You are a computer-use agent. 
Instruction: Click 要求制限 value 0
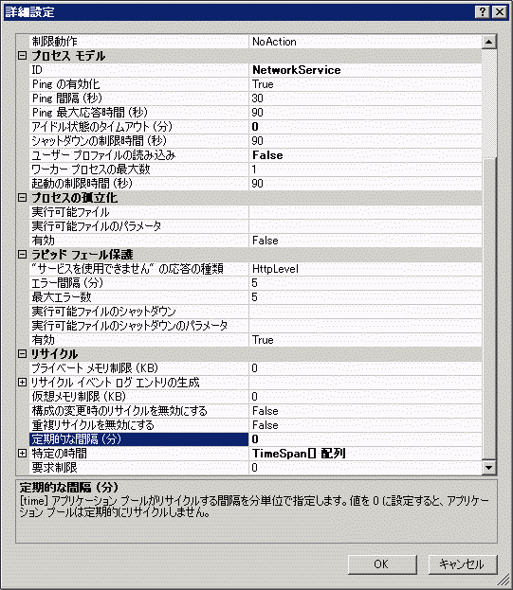point(365,467)
